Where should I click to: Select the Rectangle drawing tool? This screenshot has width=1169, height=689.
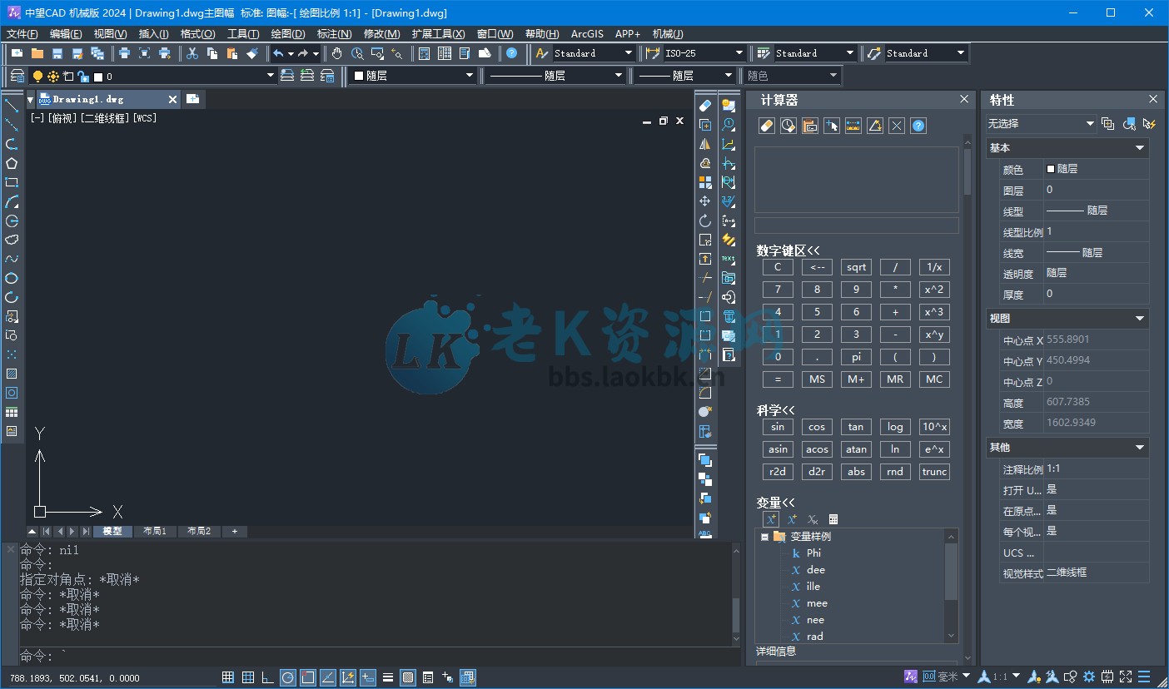12,182
